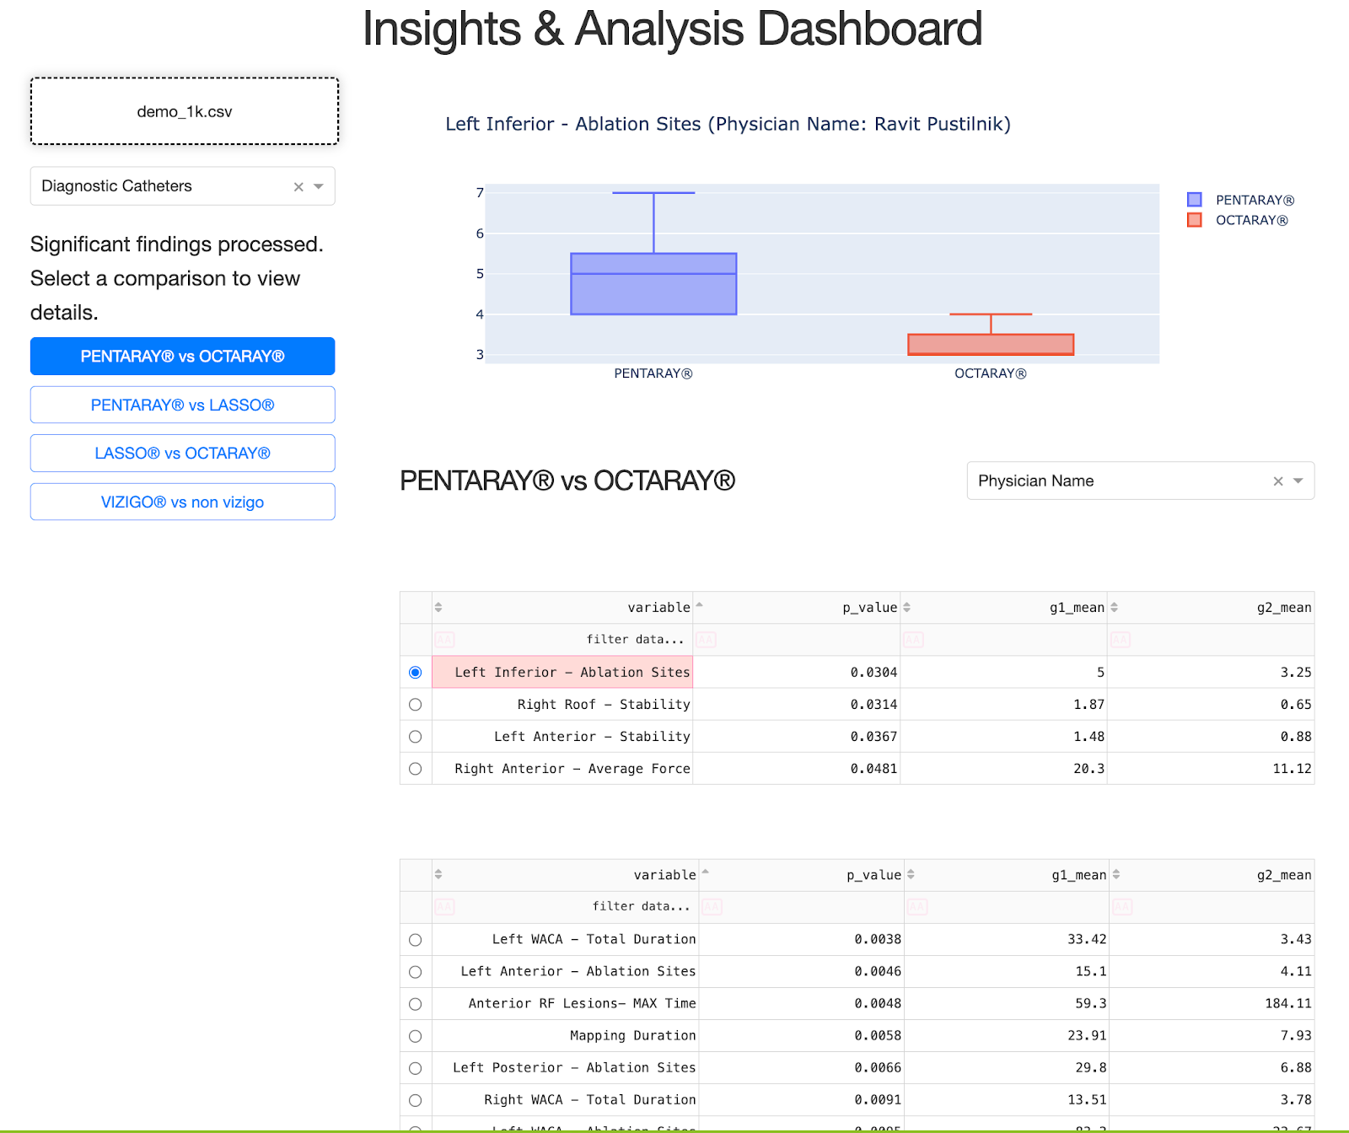Toggle case sensitivity for second table variable filter
Image resolution: width=1349 pixels, height=1133 pixels.
[444, 907]
